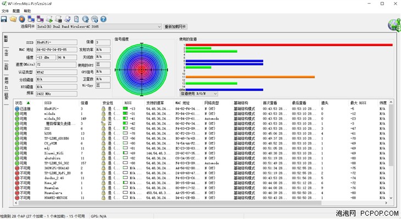
Task: Click the blue checkmark document toolbar icon
Action: (x=68, y=19)
